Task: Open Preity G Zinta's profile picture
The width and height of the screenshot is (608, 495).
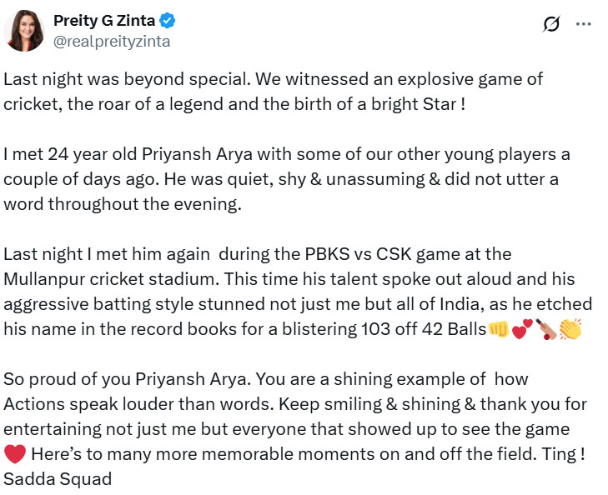Action: point(23,31)
